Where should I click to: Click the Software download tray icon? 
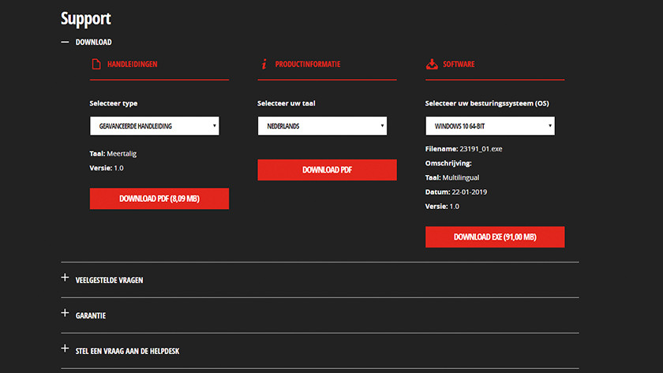click(x=431, y=64)
